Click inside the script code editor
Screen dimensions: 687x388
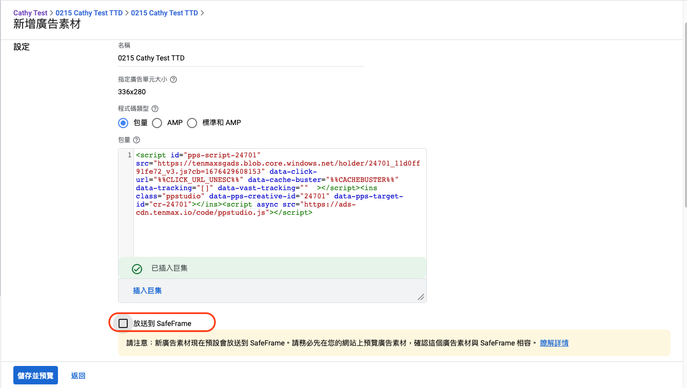pos(280,202)
